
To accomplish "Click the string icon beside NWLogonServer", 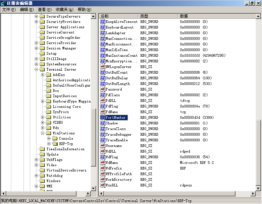I will pyautogui.click(x=102, y=67).
